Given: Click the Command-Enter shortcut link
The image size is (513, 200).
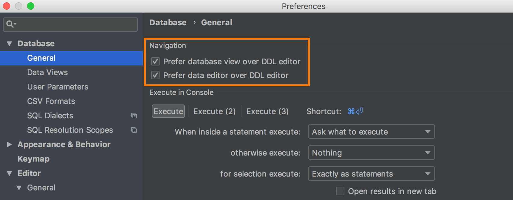Looking at the screenshot, I should 355,111.
